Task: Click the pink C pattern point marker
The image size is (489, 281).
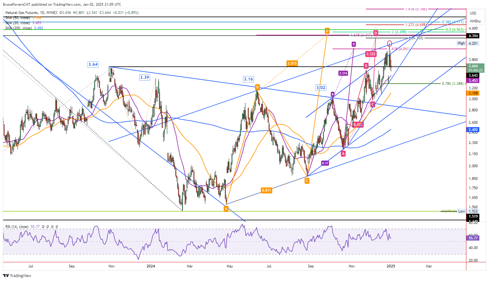Action: pyautogui.click(x=373, y=104)
